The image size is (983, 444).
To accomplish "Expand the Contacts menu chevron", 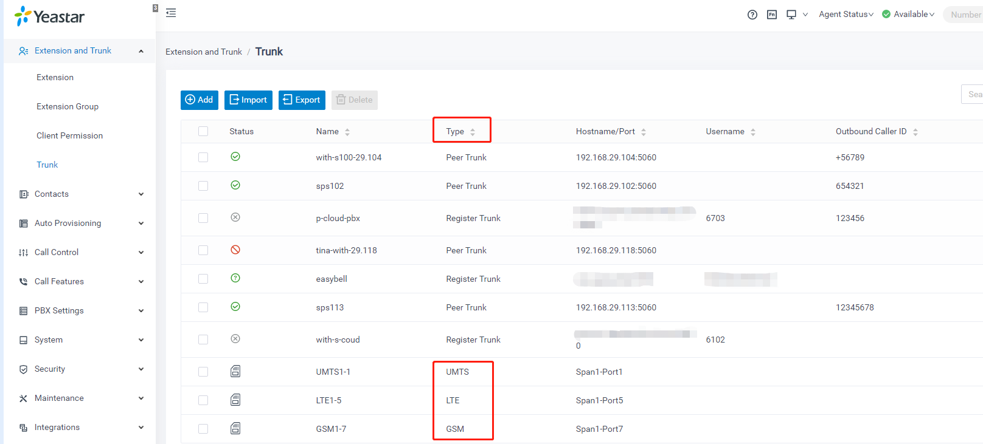I will [x=141, y=194].
